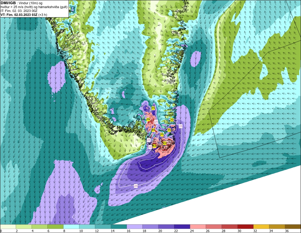The height and width of the screenshot is (233, 301).
Task: Click the 25 contour label in the southern offshore plume
Action: click(136, 186)
